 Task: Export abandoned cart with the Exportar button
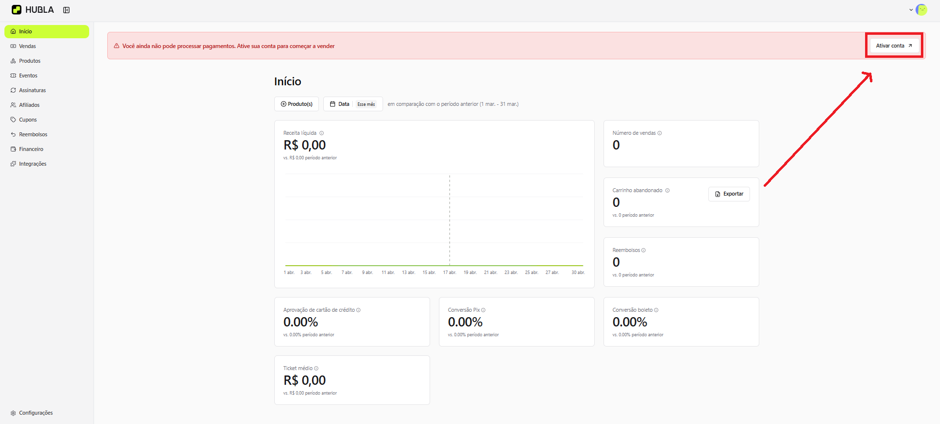pyautogui.click(x=729, y=194)
